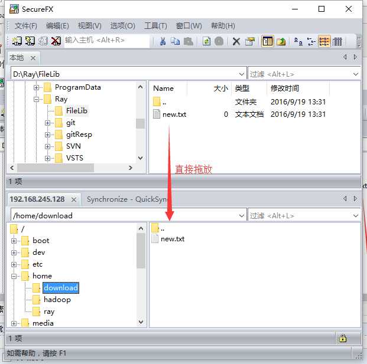Expand the SVN folder node

(47, 146)
